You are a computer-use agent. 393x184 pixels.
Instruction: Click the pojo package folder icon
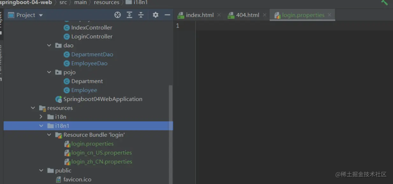click(58, 72)
